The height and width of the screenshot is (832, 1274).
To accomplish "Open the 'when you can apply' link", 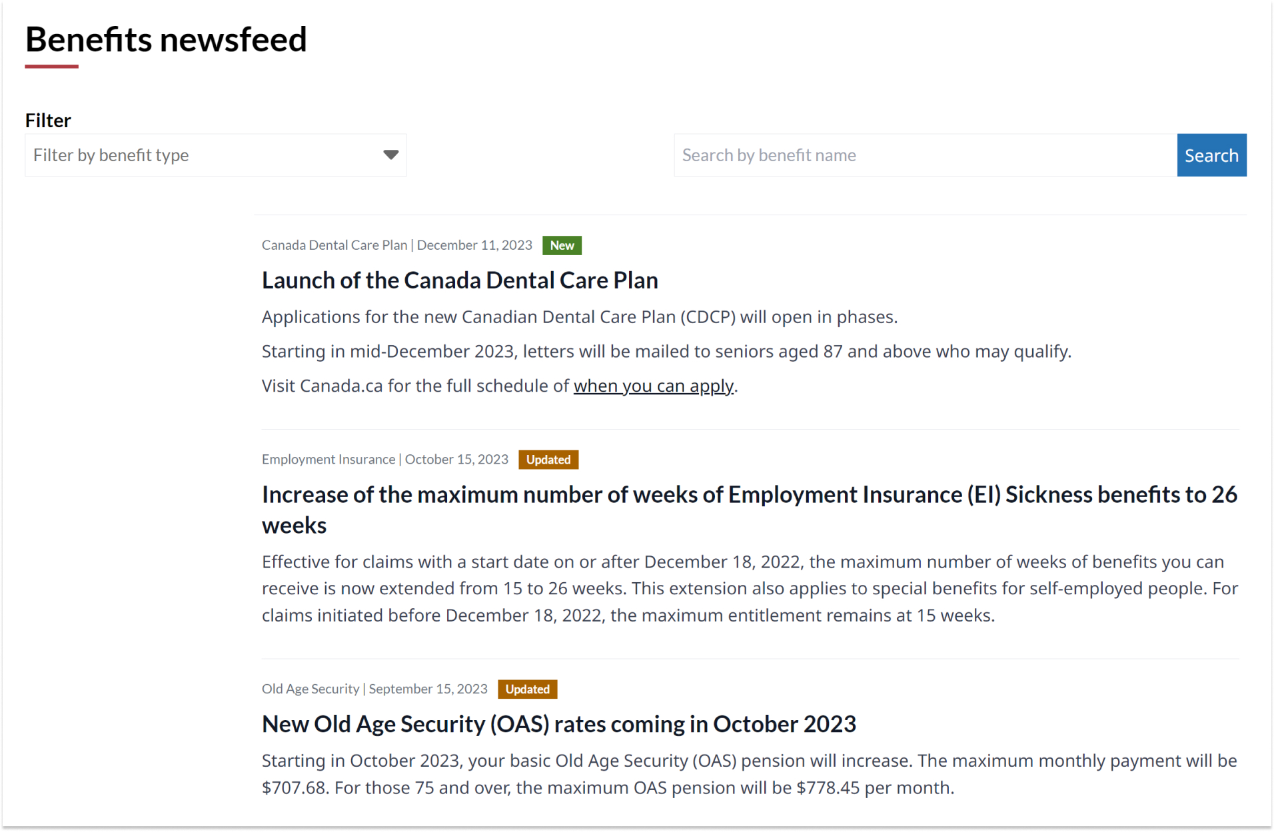I will 653,386.
